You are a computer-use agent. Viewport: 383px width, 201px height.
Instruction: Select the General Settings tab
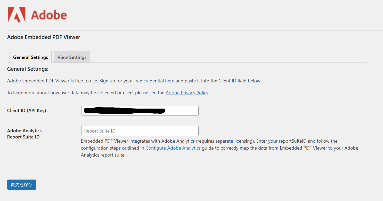coord(30,57)
